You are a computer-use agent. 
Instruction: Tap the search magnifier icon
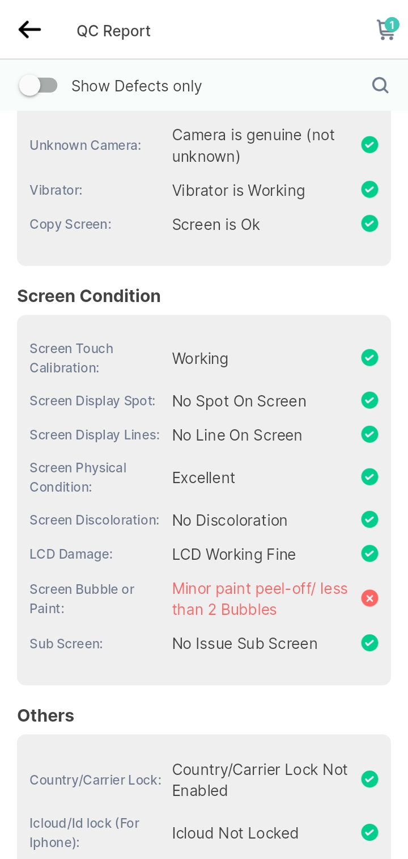point(380,85)
